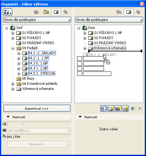Expand 04.3 0. 1.NP layout node
146x156 pixels.
pos(19,64)
